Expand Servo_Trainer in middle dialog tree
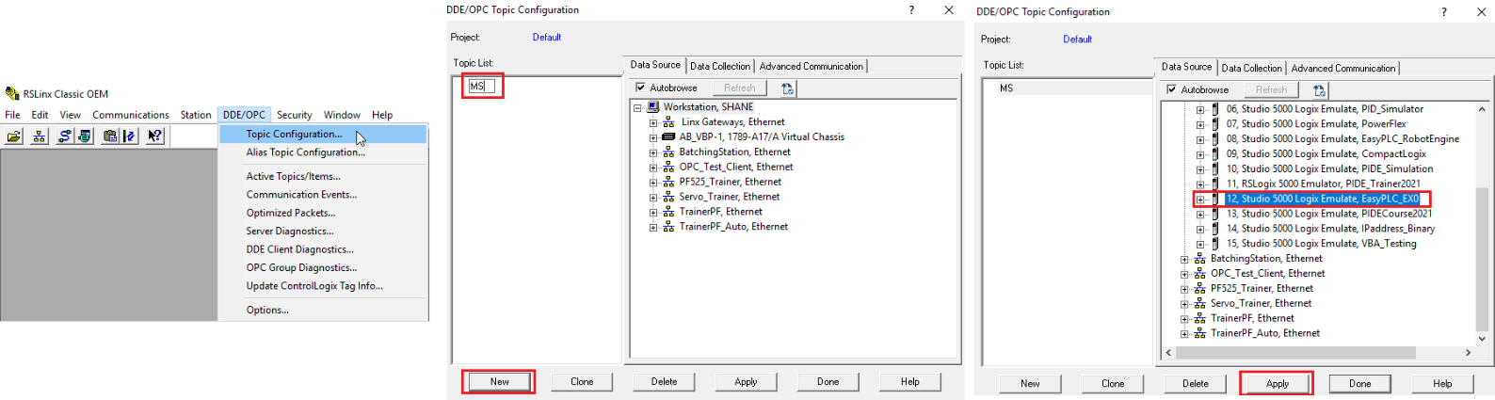 point(653,198)
